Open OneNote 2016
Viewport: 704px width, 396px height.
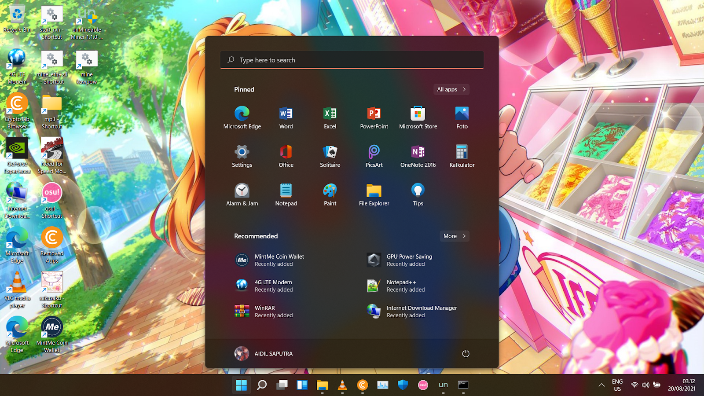tap(418, 156)
